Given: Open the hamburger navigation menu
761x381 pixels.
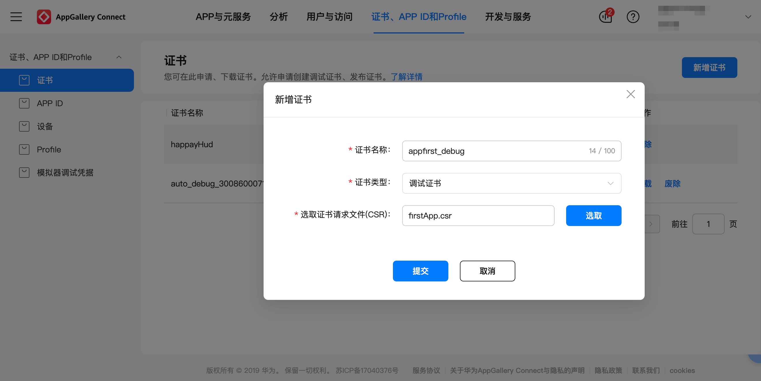Looking at the screenshot, I should point(16,17).
